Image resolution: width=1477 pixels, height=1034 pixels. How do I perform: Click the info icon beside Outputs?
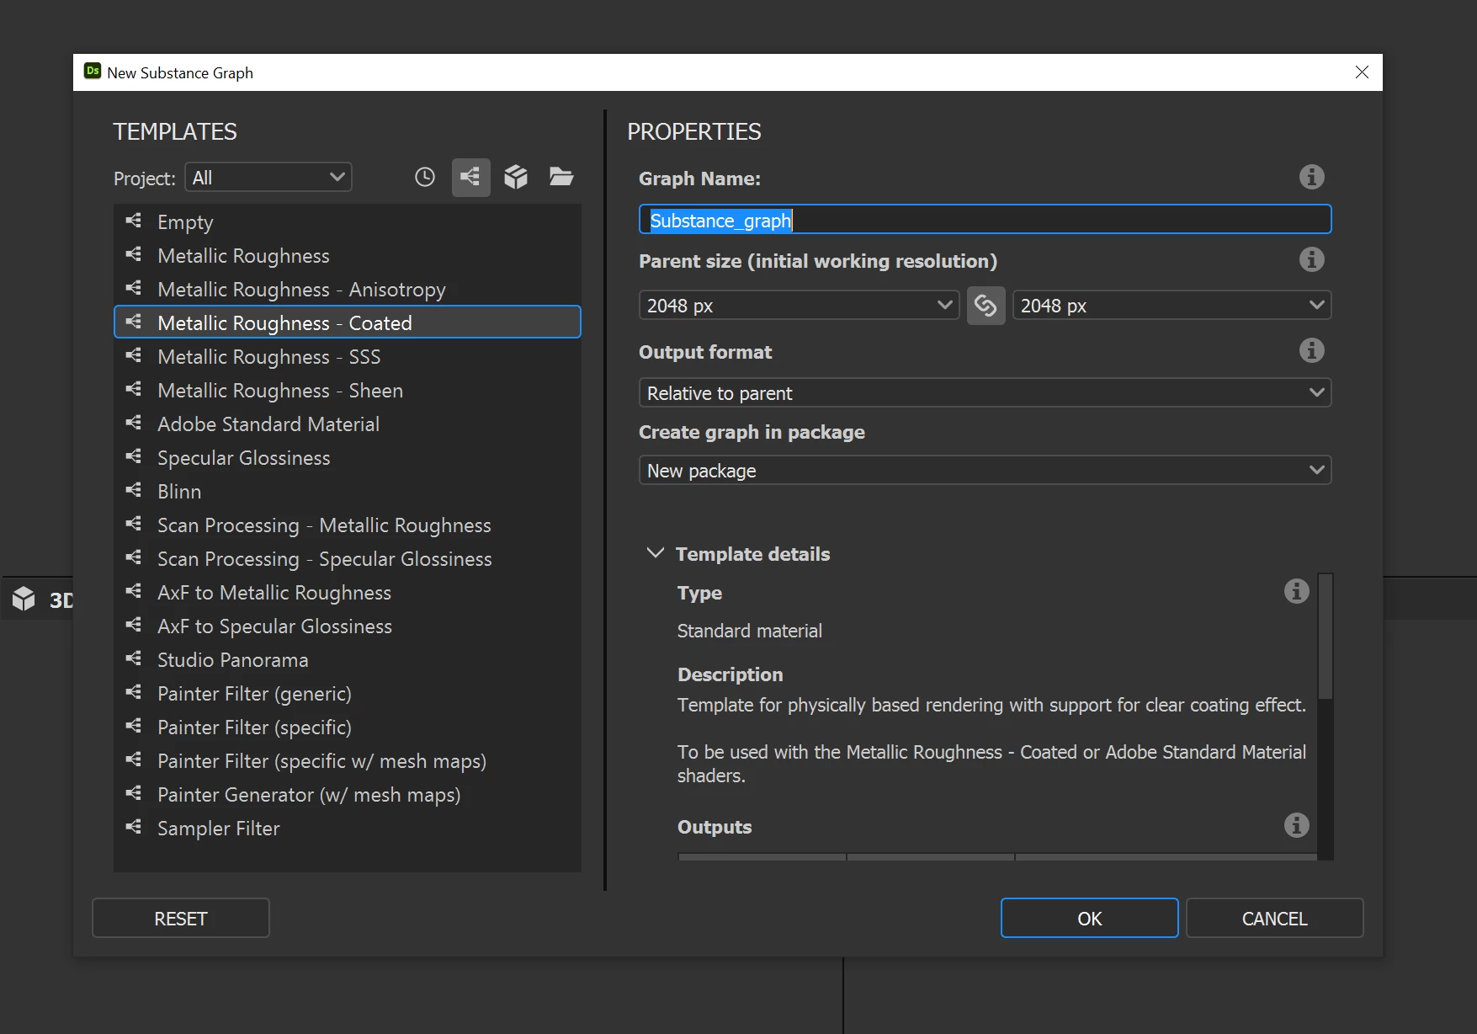click(1296, 825)
